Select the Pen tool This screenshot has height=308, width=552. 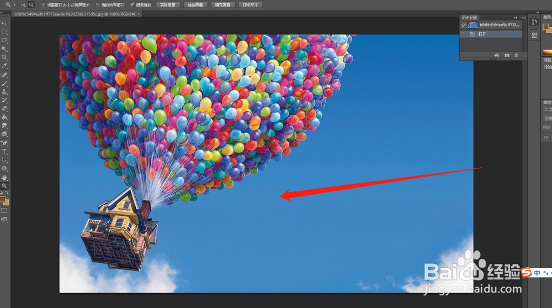pyautogui.click(x=4, y=143)
